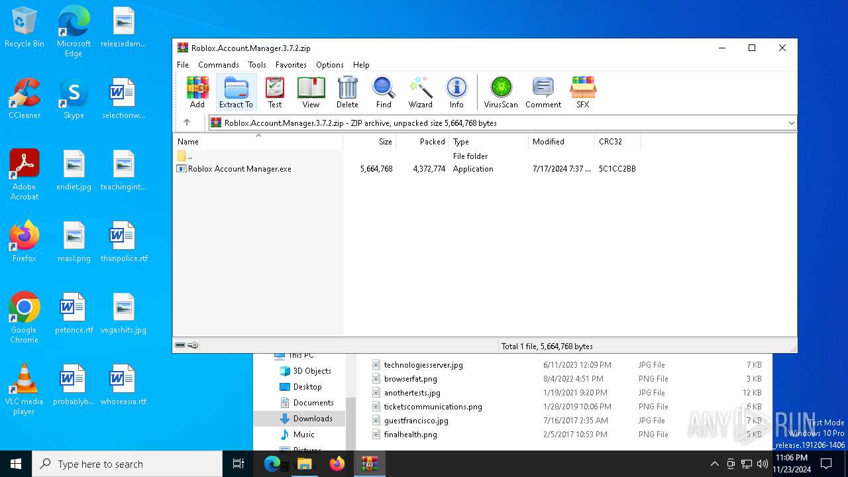Click the Microsoft Edge desktop shortcut
The width and height of the screenshot is (848, 477).
click(74, 32)
